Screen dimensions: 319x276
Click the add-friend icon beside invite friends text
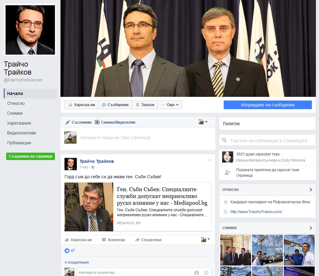[x=227, y=173]
